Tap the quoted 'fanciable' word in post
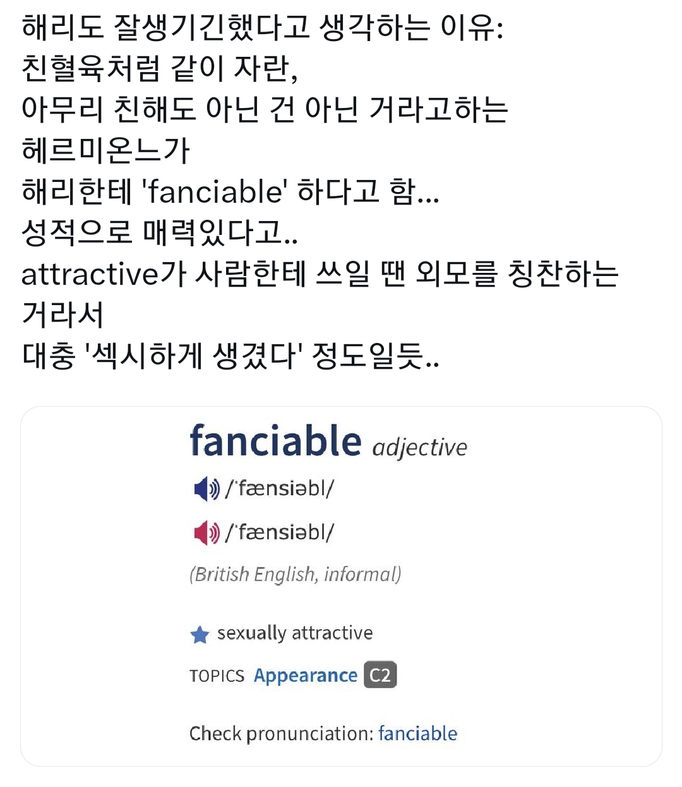This screenshot has height=787, width=682. [x=215, y=192]
